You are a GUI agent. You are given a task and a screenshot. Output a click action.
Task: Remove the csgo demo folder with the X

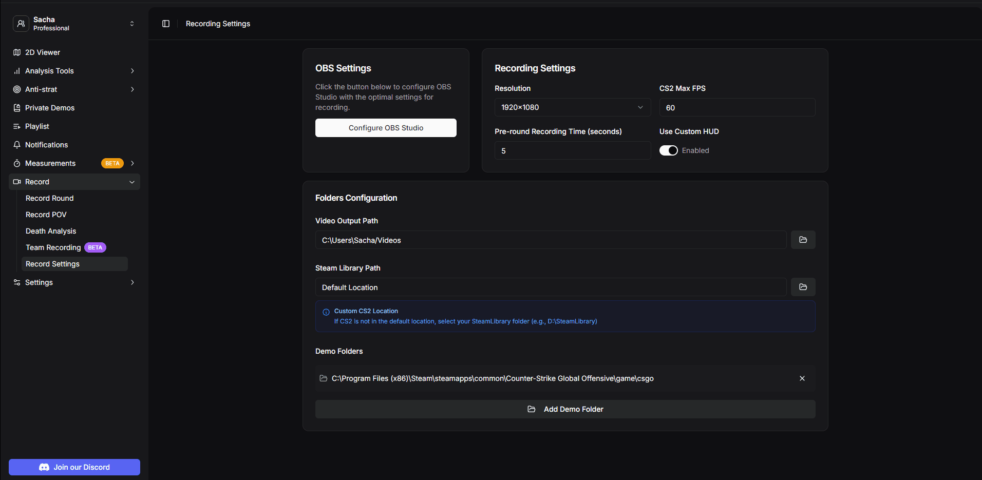coord(802,378)
